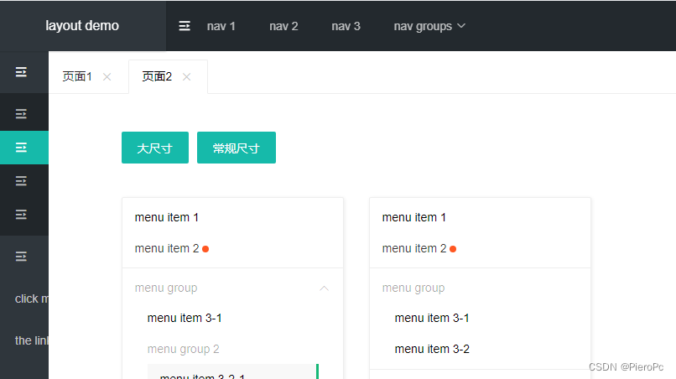The image size is (676, 379).
Task: Toggle the header menu collapse icon
Action: pos(185,26)
